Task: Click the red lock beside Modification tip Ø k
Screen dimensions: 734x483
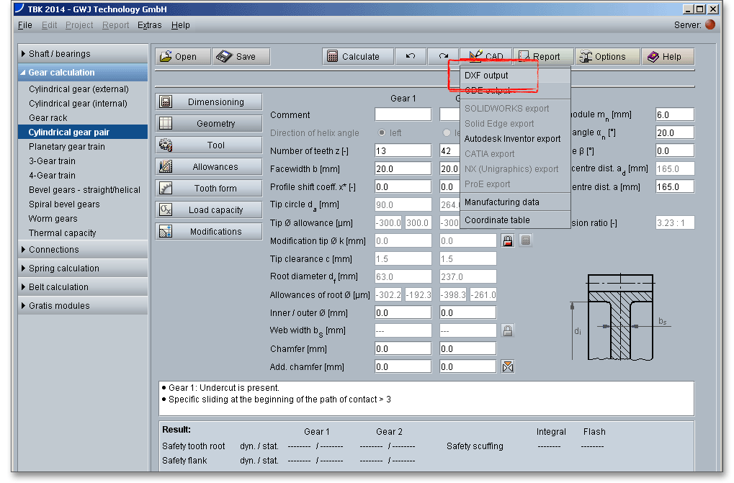Action: pyautogui.click(x=508, y=240)
